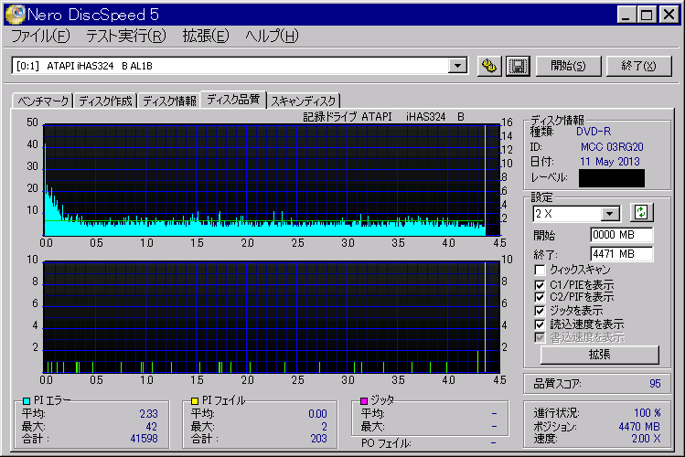Open the ファイル(F) menu

(40, 36)
